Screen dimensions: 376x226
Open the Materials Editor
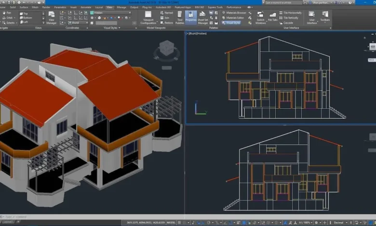[233, 18]
